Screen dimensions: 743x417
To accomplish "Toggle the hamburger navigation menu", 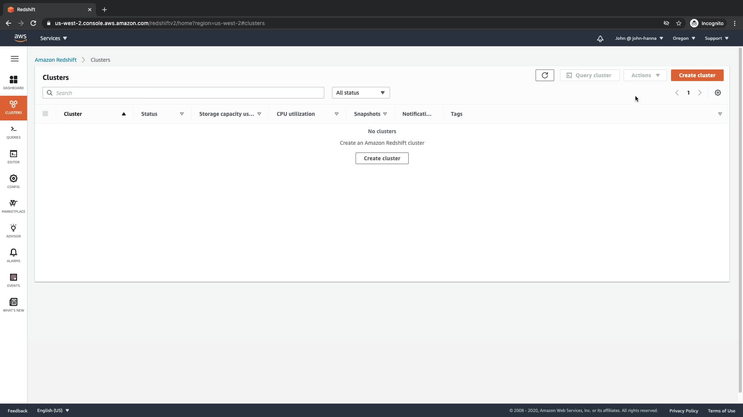I will click(x=15, y=59).
